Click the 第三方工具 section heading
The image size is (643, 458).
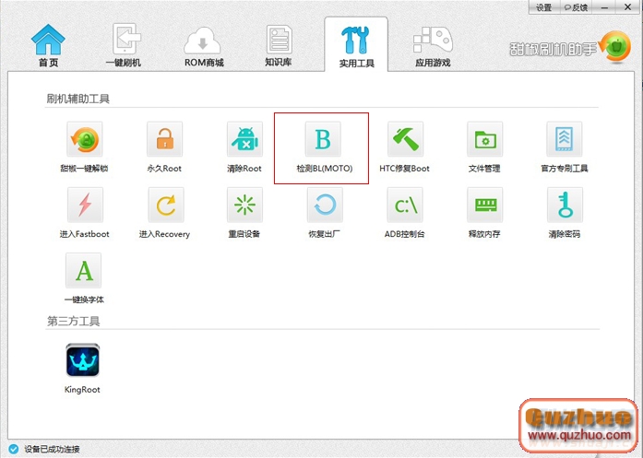pyautogui.click(x=74, y=322)
